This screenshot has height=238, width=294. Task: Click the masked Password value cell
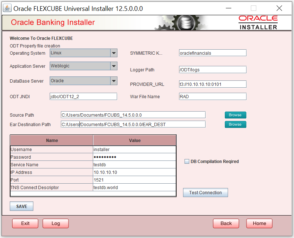[134, 157]
